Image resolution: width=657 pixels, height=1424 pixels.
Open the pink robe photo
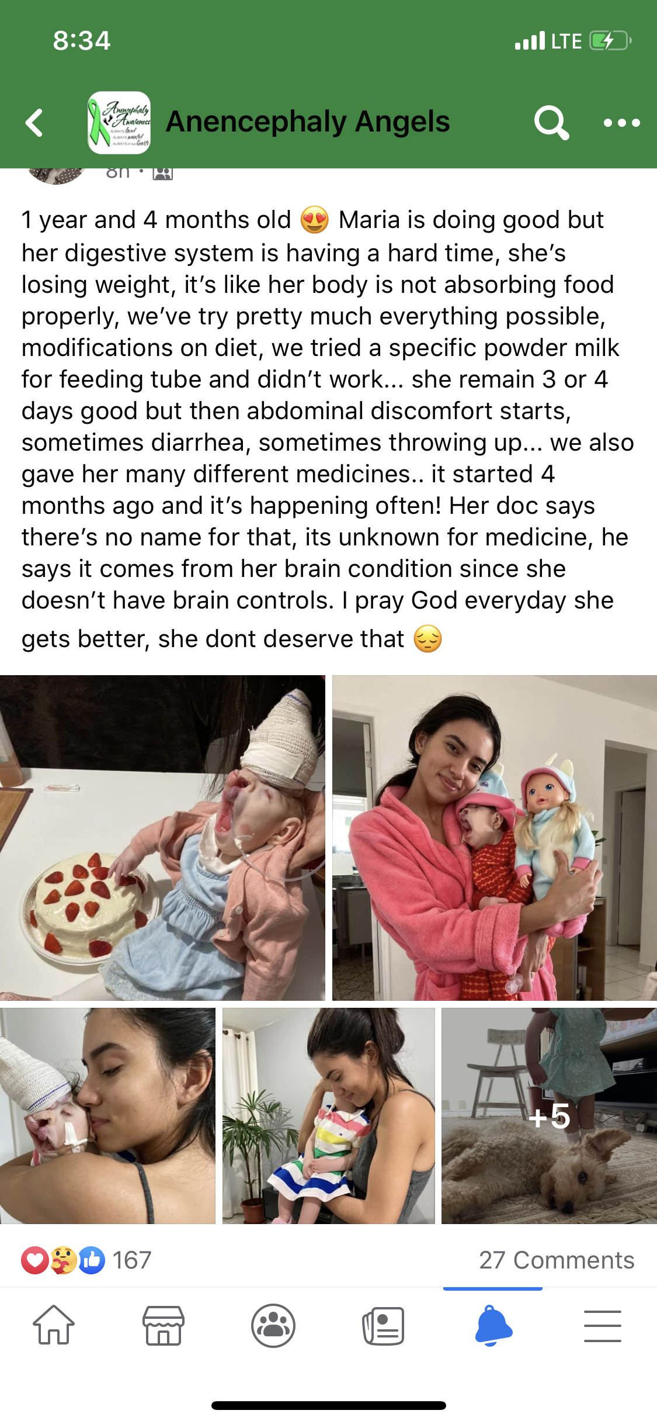tap(495, 838)
